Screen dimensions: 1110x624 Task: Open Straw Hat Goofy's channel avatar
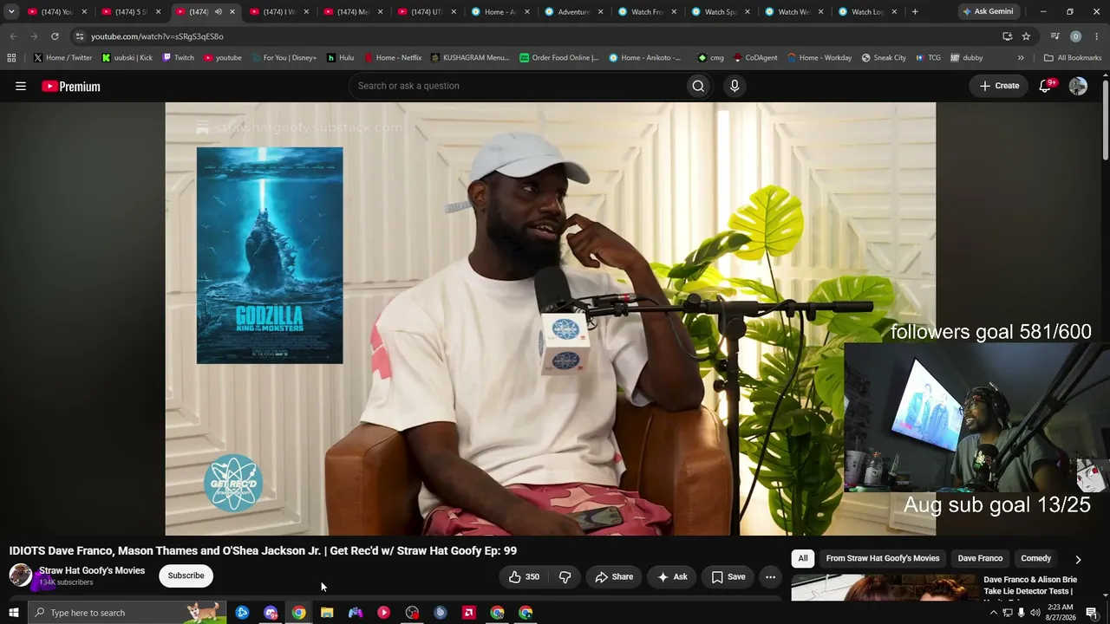click(x=21, y=575)
